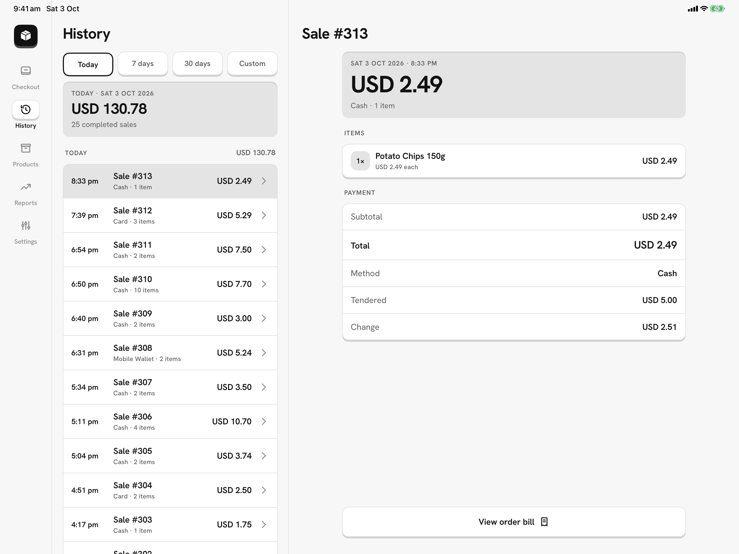Go to Checkout label in sidebar
The image size is (739, 554).
point(26,87)
